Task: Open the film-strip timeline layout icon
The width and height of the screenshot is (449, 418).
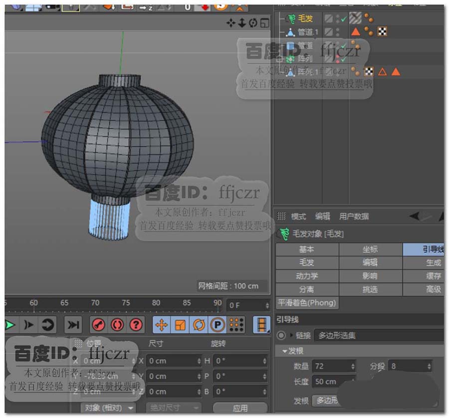Action: 261,325
